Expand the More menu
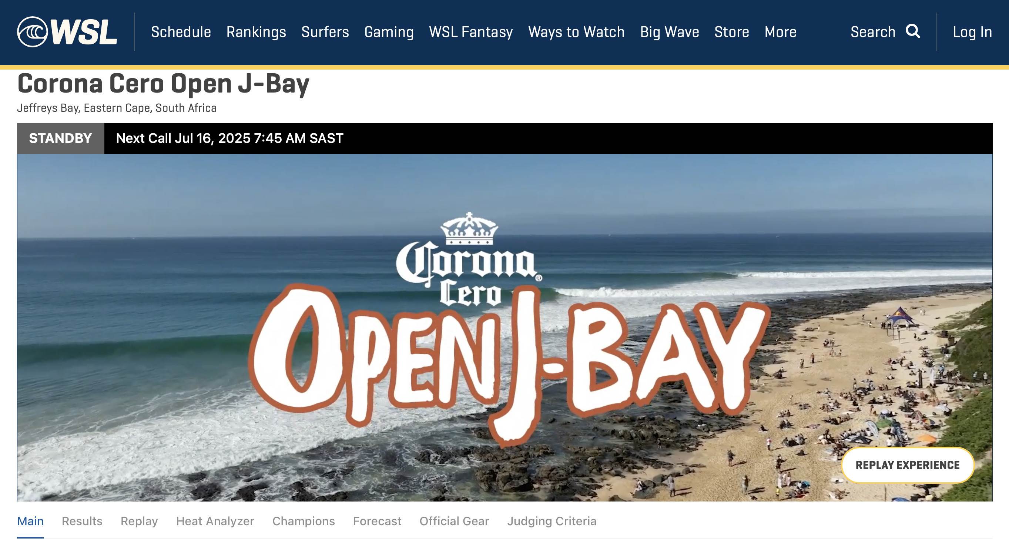 780,32
